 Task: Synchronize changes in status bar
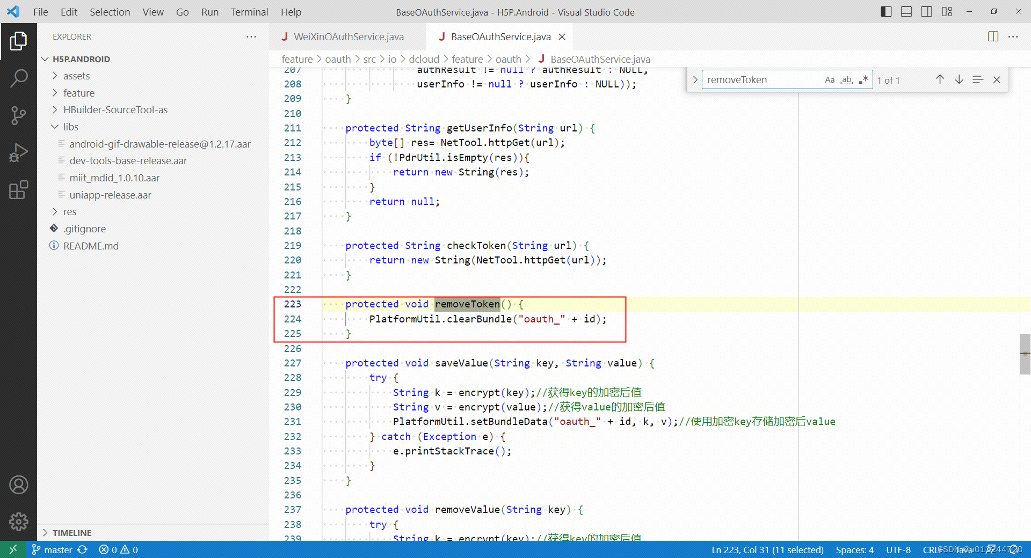tap(82, 549)
